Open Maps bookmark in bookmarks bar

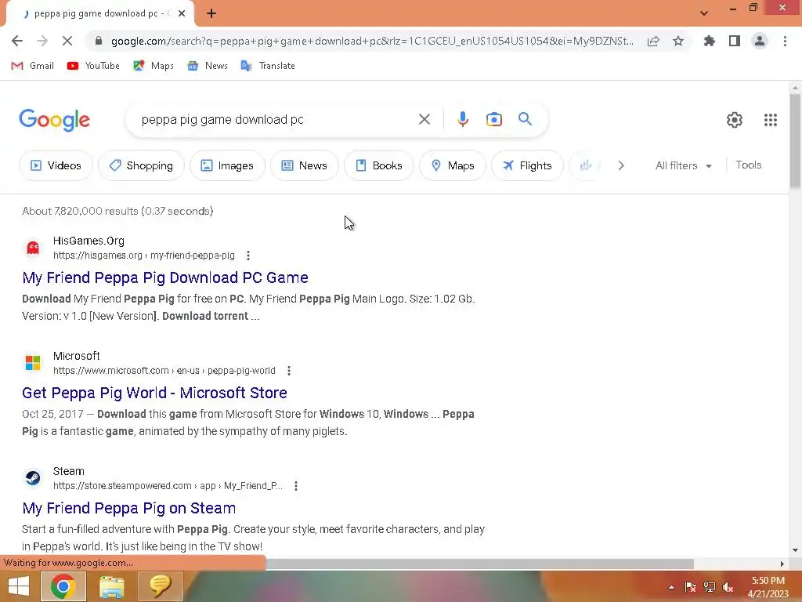[154, 66]
